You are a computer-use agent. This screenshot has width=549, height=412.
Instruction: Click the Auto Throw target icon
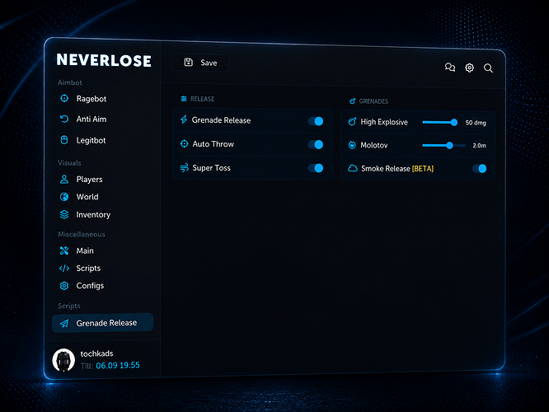click(184, 143)
